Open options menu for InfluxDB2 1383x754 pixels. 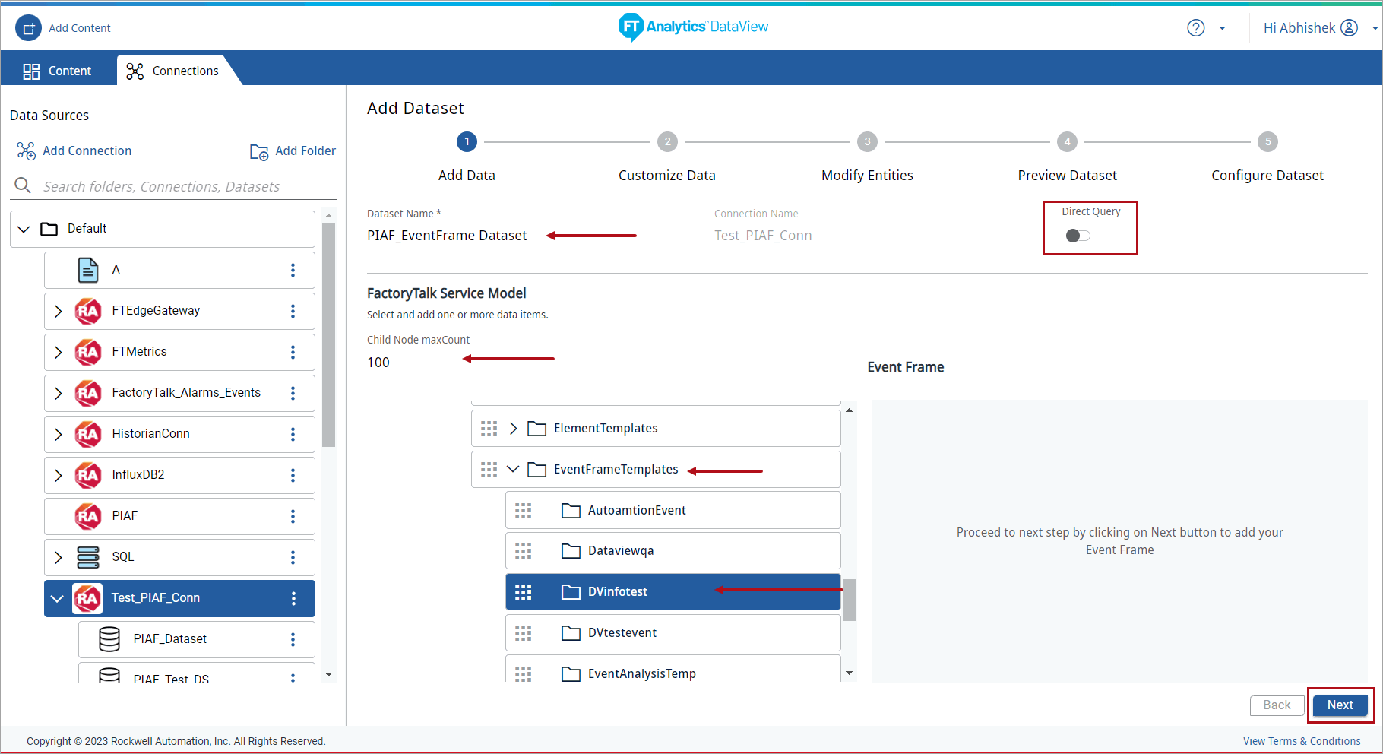(293, 475)
